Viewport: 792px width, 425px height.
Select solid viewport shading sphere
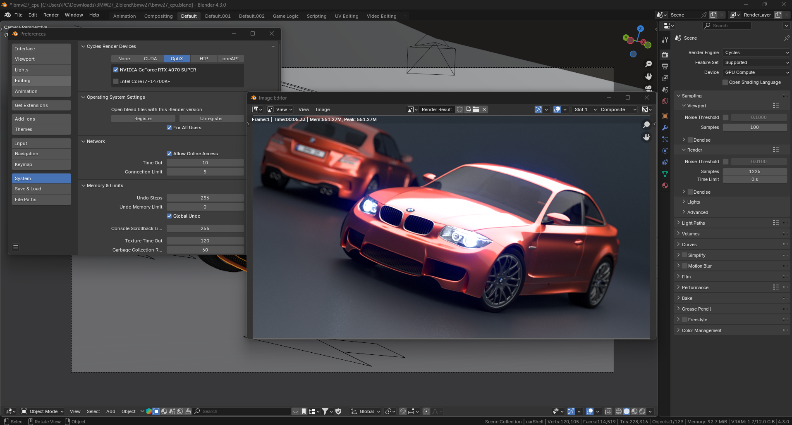tap(627, 411)
